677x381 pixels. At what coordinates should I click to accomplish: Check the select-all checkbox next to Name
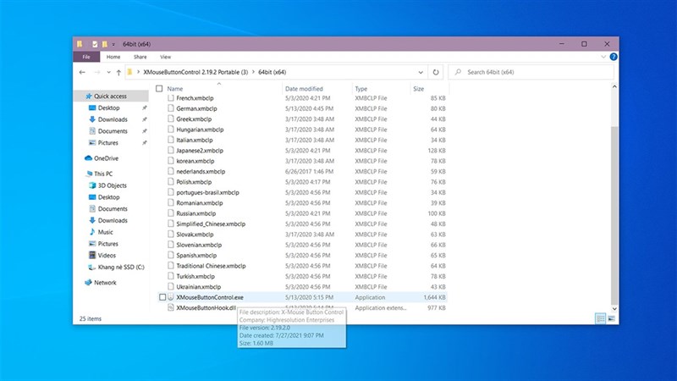160,88
